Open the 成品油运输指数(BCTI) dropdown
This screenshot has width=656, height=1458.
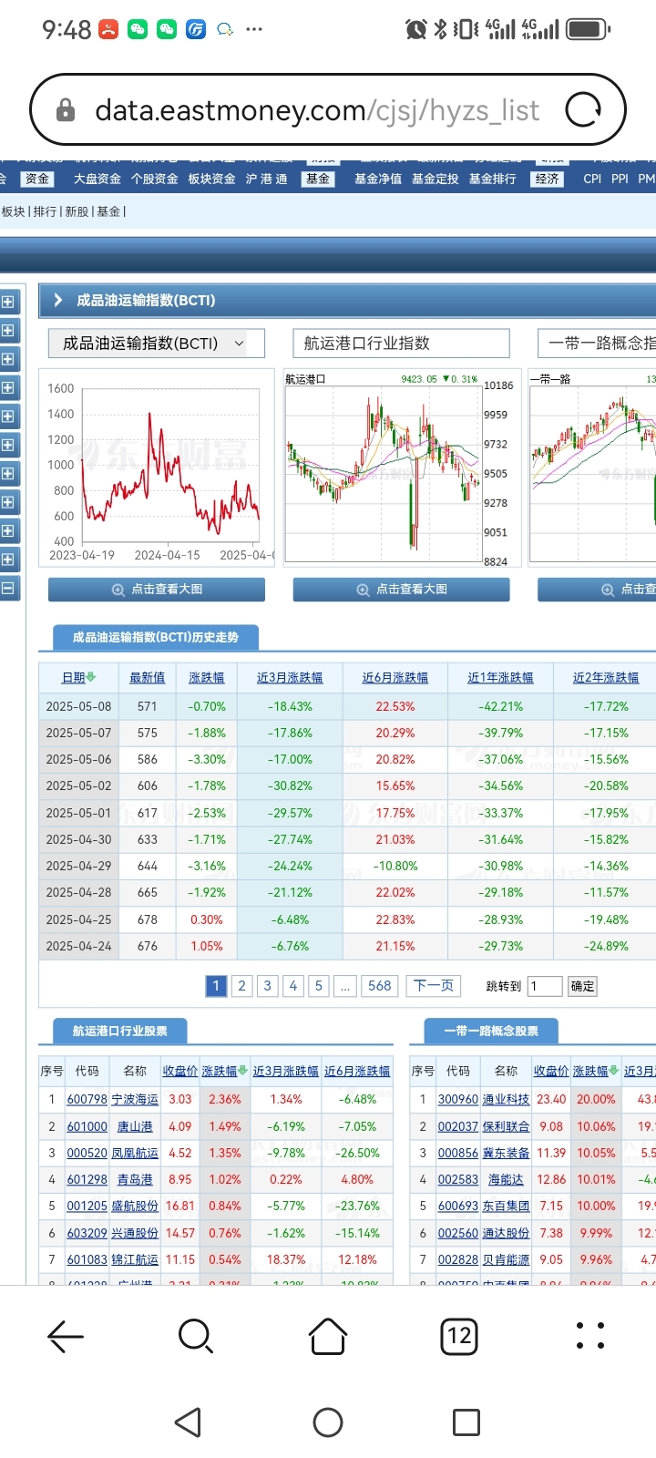156,344
